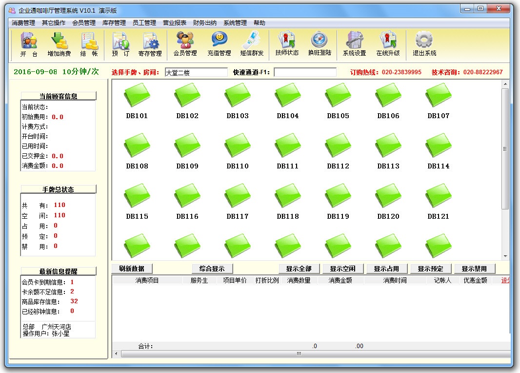Viewport: 520px width, 373px height.
Task: Open the 营业报表 menu
Action: (175, 23)
